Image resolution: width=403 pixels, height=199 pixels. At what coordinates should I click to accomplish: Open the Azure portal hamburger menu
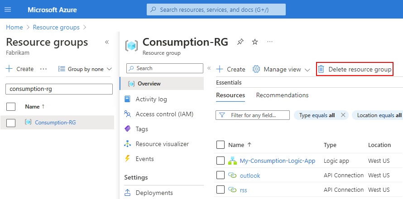point(7,9)
